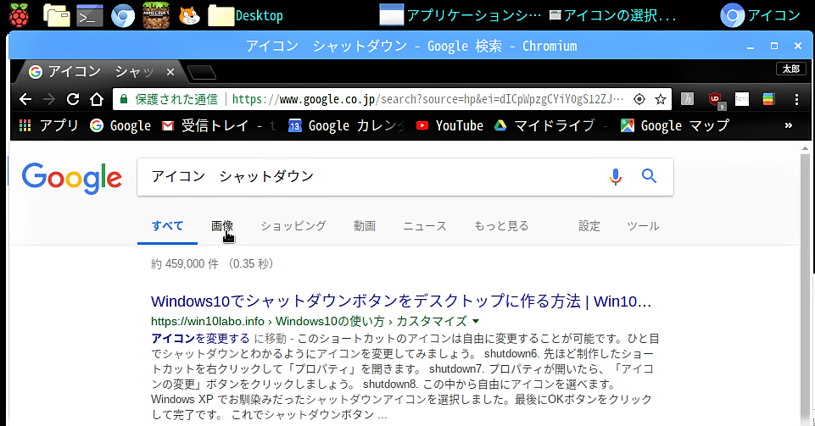Go to the home page
Screen dimensions: 815x426
(97, 99)
